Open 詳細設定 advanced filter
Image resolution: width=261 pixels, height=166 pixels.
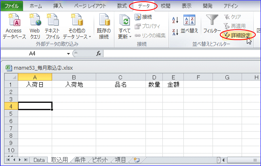click(237, 35)
